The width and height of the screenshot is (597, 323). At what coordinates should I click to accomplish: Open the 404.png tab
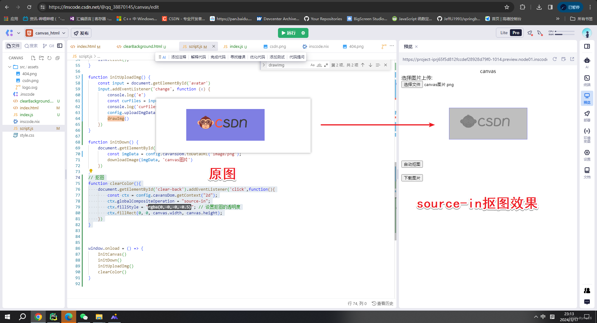click(x=353, y=46)
